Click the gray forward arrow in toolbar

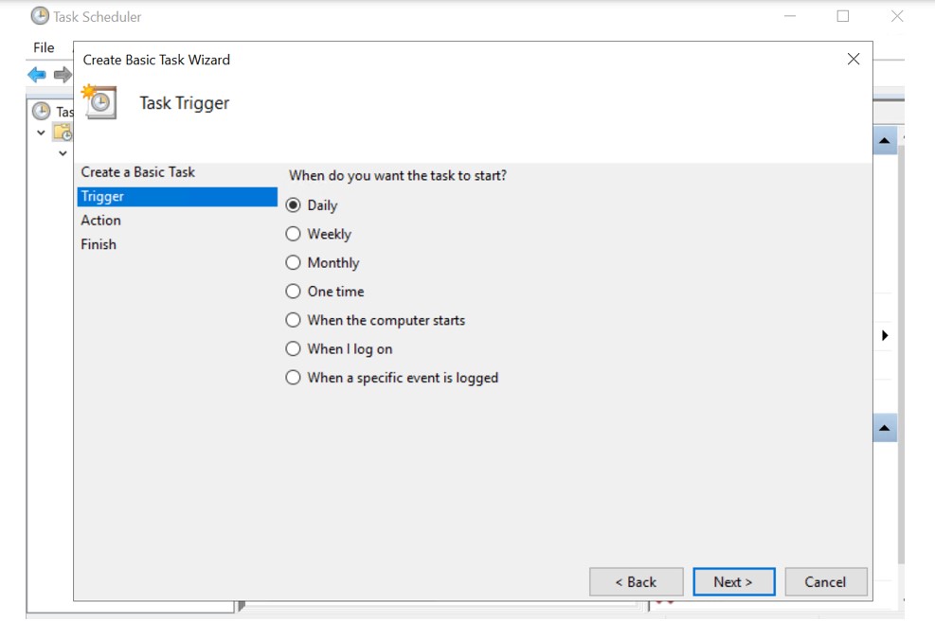pos(63,75)
